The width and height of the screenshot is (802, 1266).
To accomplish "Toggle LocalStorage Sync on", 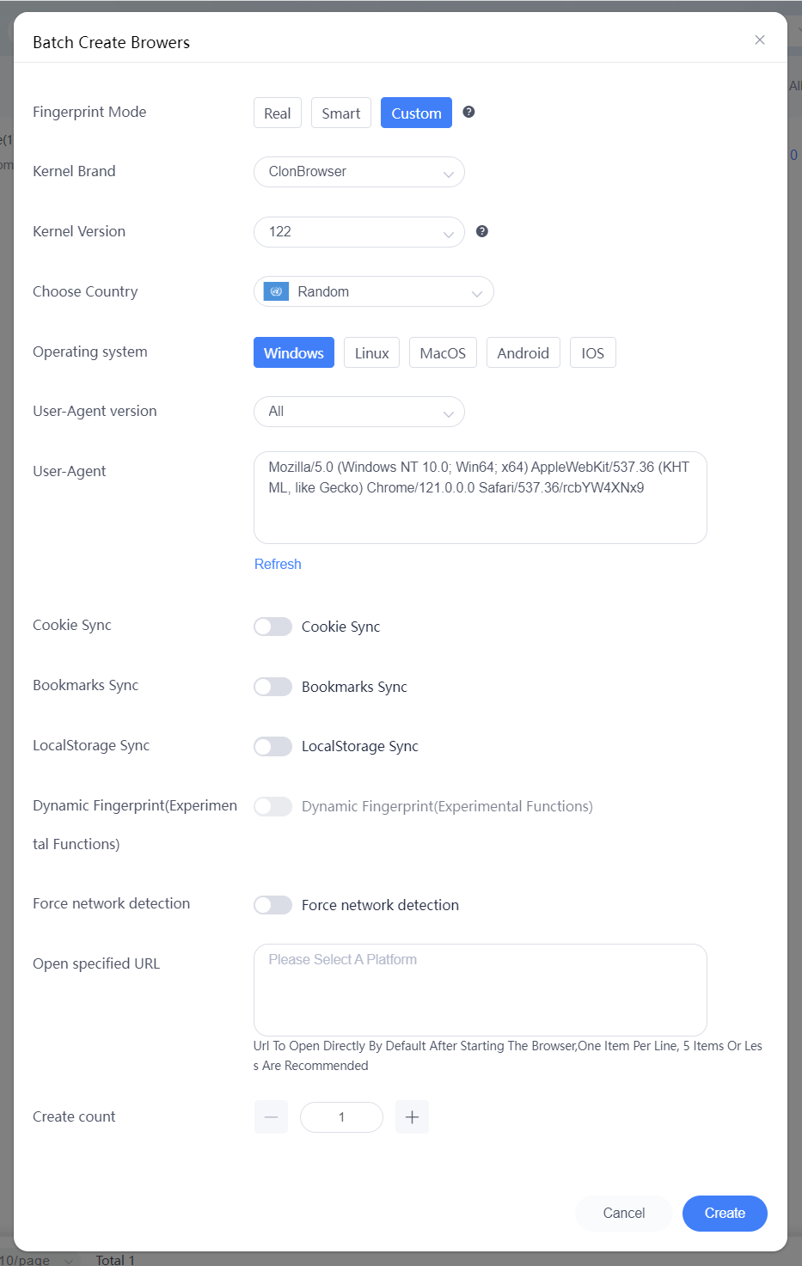I will pyautogui.click(x=272, y=746).
